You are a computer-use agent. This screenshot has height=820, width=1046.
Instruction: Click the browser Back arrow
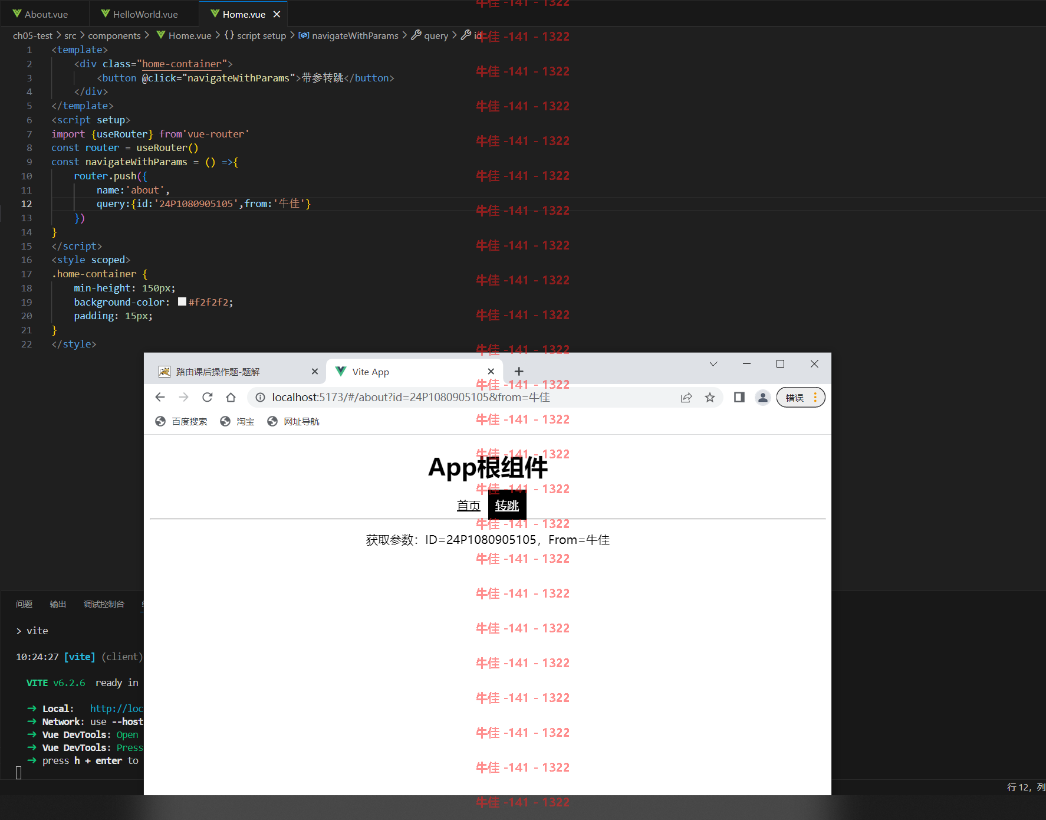coord(160,398)
